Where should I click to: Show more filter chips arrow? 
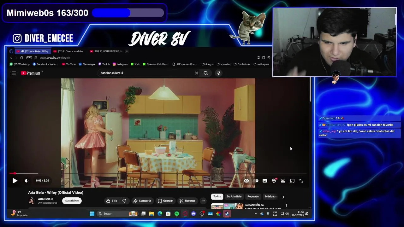(x=283, y=197)
